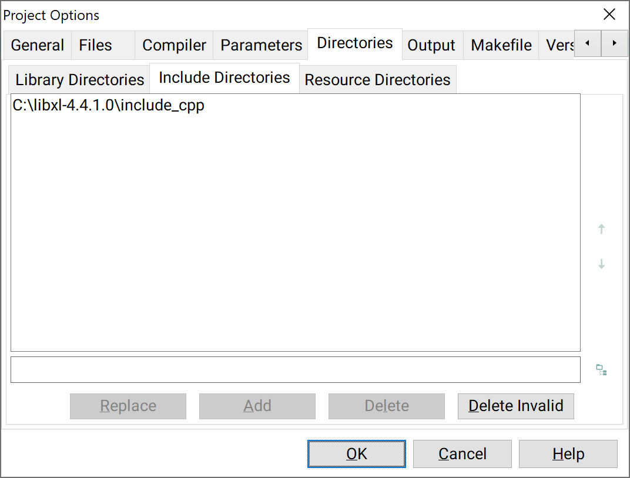This screenshot has height=478, width=630.
Task: Show the Library Directories sub-tab
Action: 79,79
